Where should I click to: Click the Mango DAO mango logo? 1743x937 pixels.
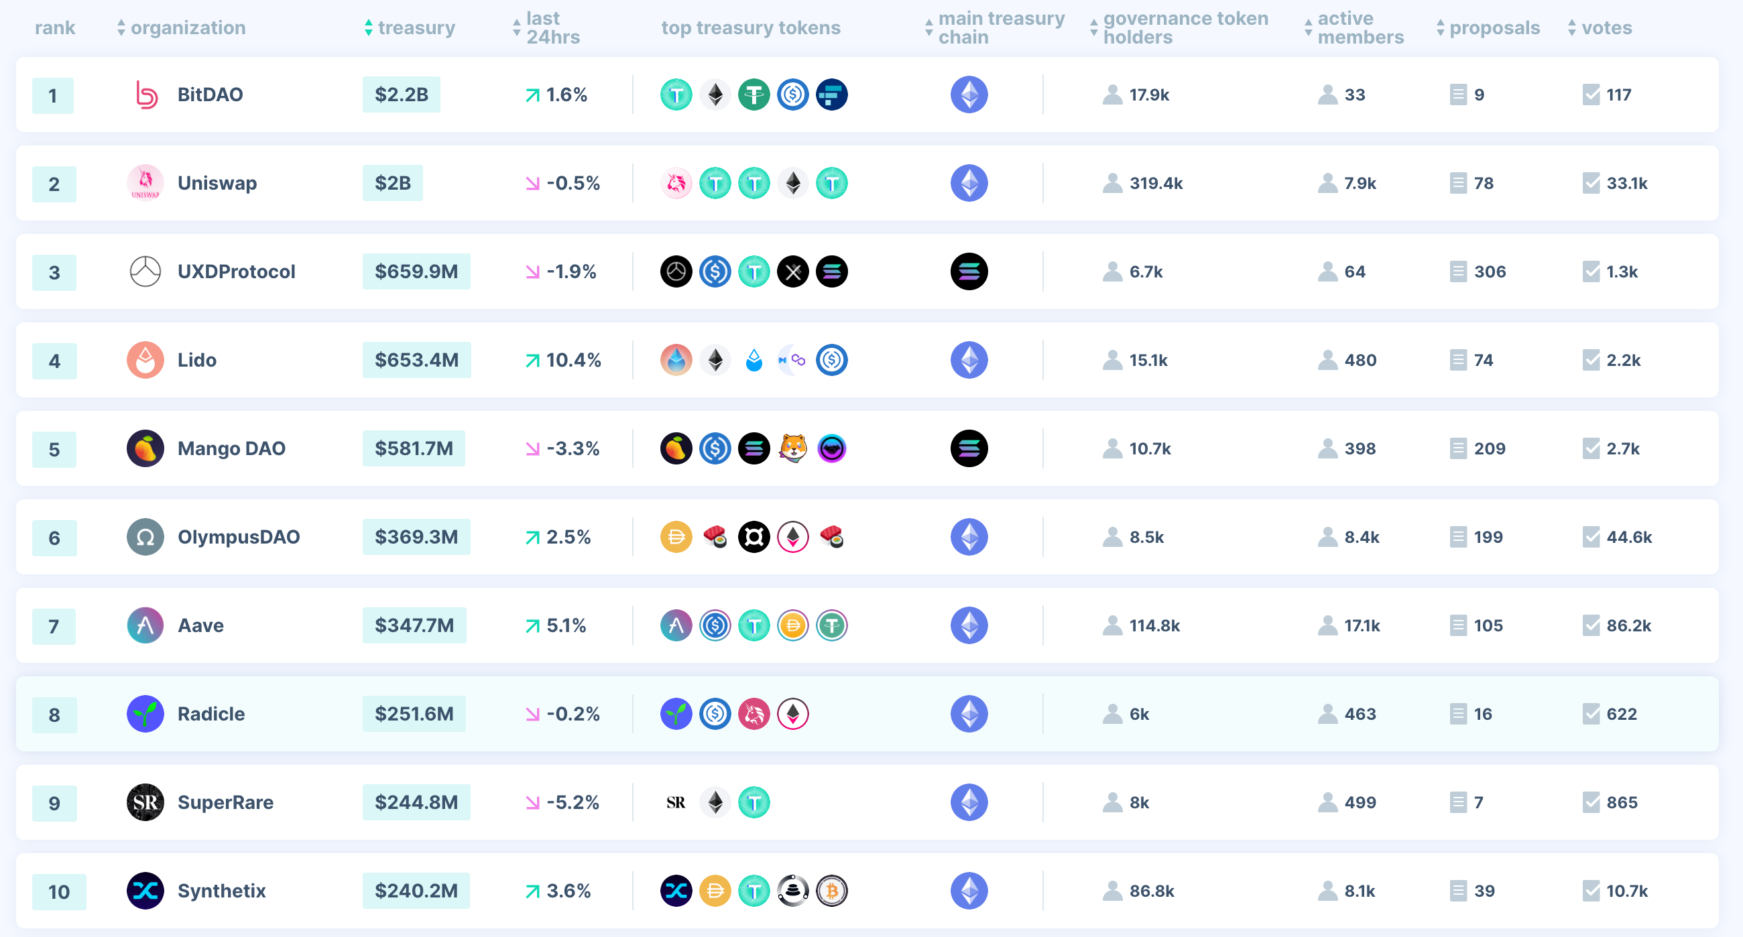click(145, 448)
